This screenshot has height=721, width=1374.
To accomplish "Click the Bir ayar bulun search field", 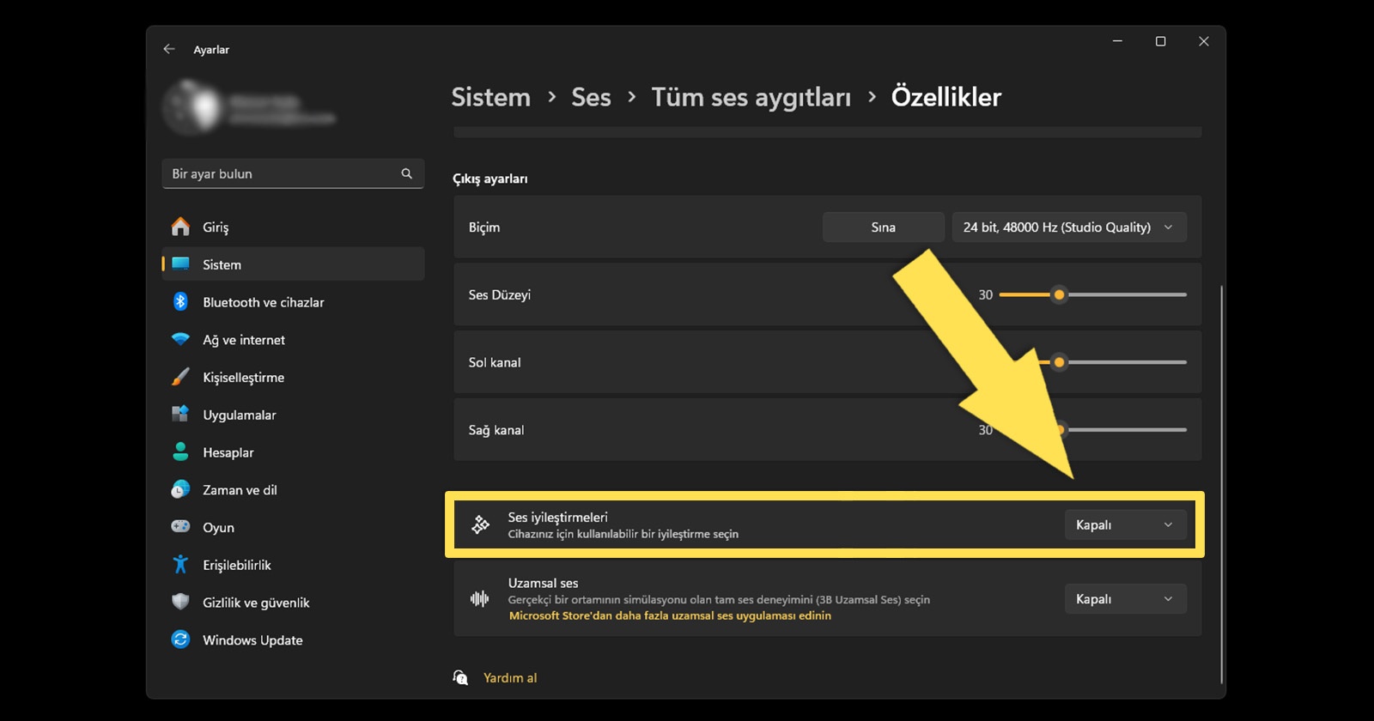I will 293,173.
